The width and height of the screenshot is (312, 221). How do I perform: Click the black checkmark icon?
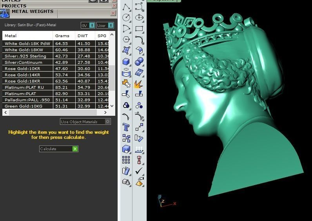139,171
